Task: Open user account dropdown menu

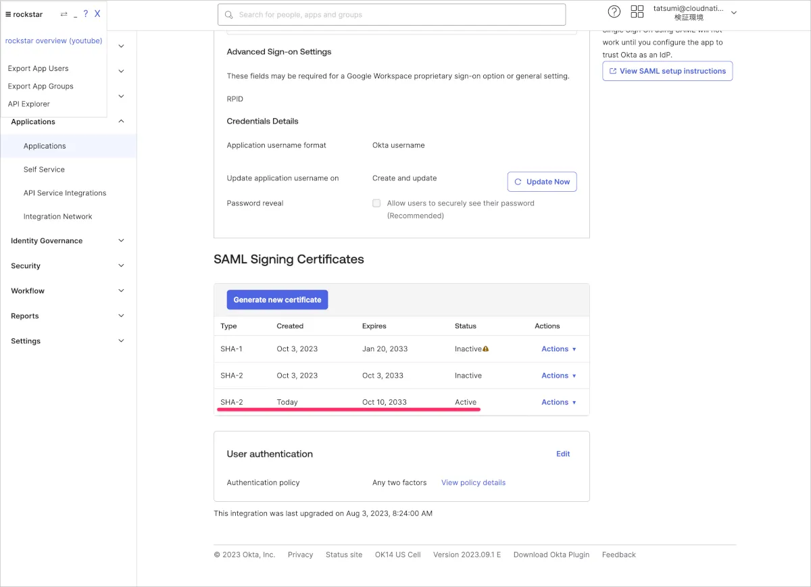Action: [x=734, y=13]
